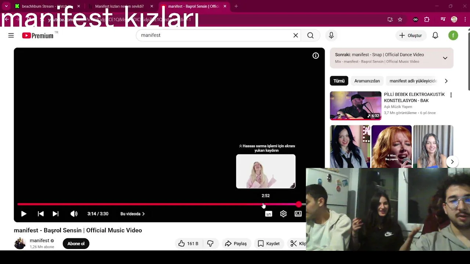Play the paused video
This screenshot has width=470, height=264.
(x=23, y=214)
